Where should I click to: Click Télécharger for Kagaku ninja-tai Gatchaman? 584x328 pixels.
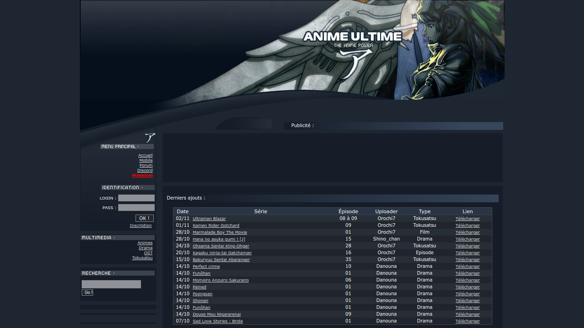pyautogui.click(x=468, y=253)
